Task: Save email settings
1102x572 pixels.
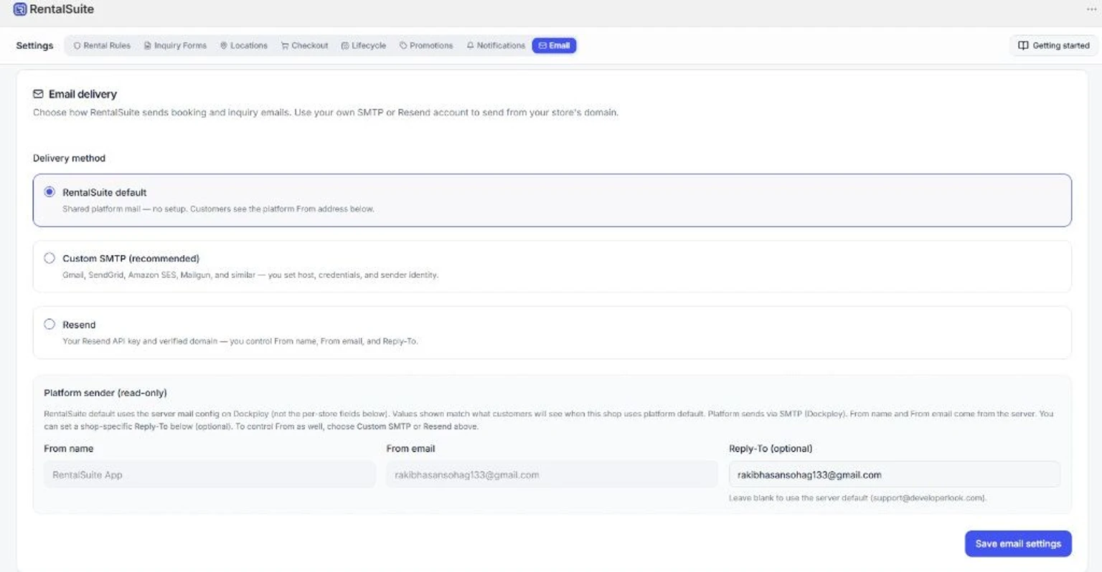Action: [x=1018, y=543]
